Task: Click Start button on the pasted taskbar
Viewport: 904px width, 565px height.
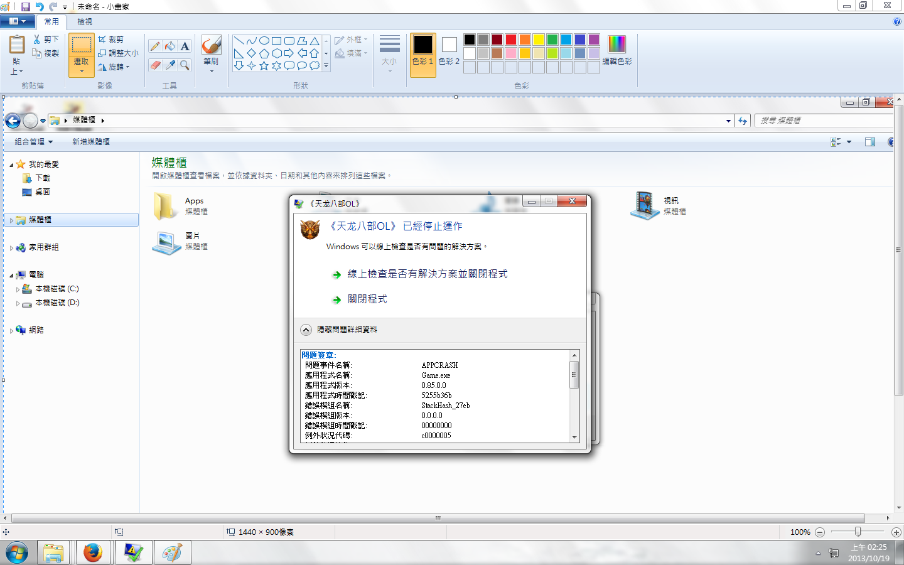Action: [x=17, y=553]
